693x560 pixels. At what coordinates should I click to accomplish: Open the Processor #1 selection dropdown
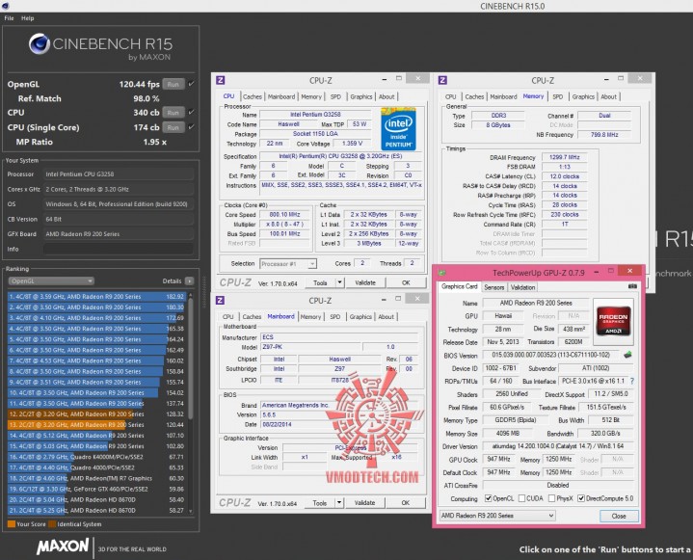coord(288,264)
